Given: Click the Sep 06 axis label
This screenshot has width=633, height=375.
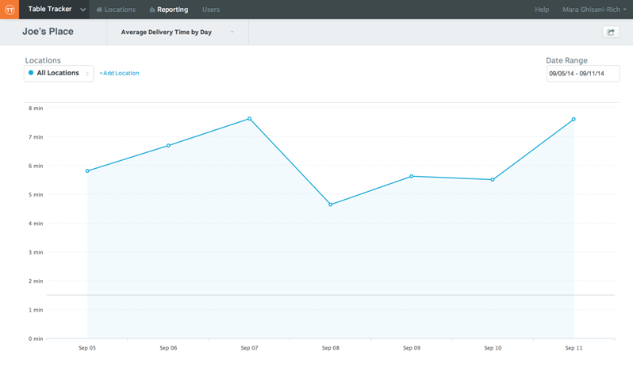Looking at the screenshot, I should point(168,347).
